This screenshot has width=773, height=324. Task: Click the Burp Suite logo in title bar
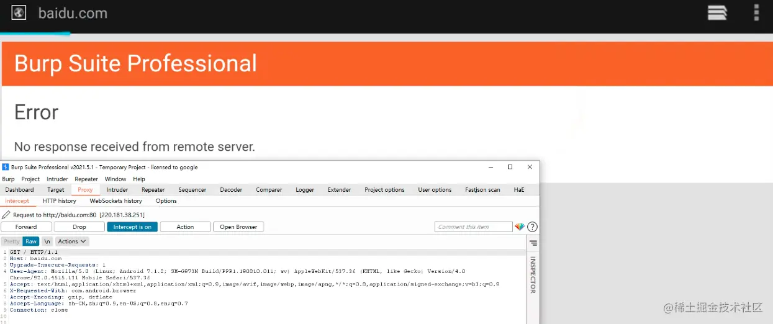click(6, 167)
